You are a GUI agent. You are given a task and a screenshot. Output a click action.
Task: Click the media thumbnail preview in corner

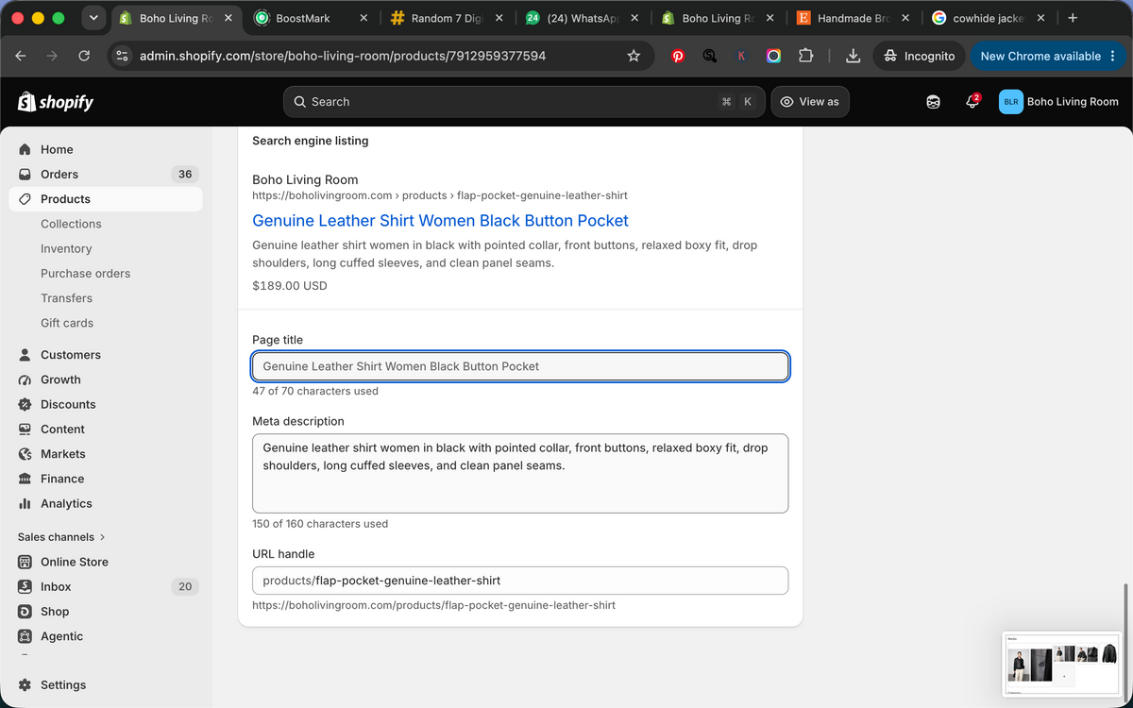click(x=1061, y=665)
